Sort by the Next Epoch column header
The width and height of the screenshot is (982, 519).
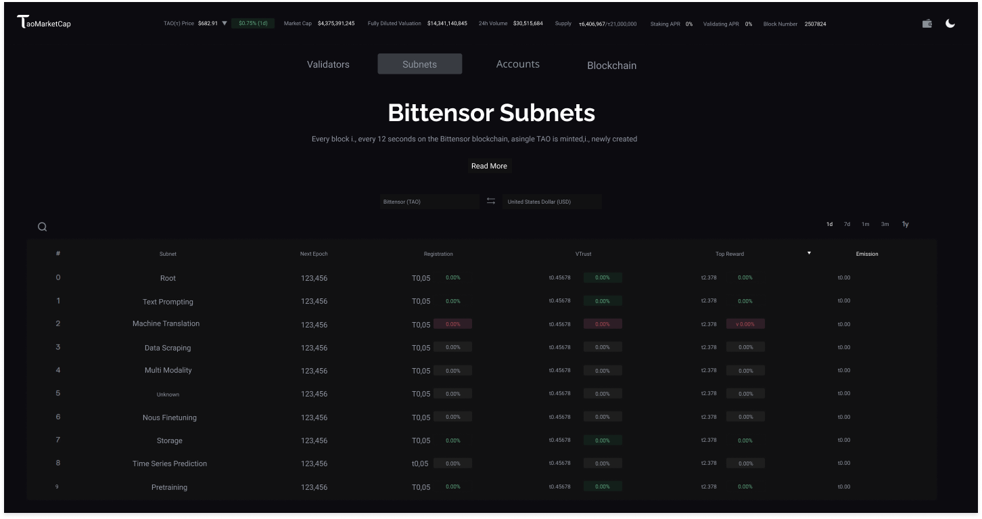(x=314, y=254)
